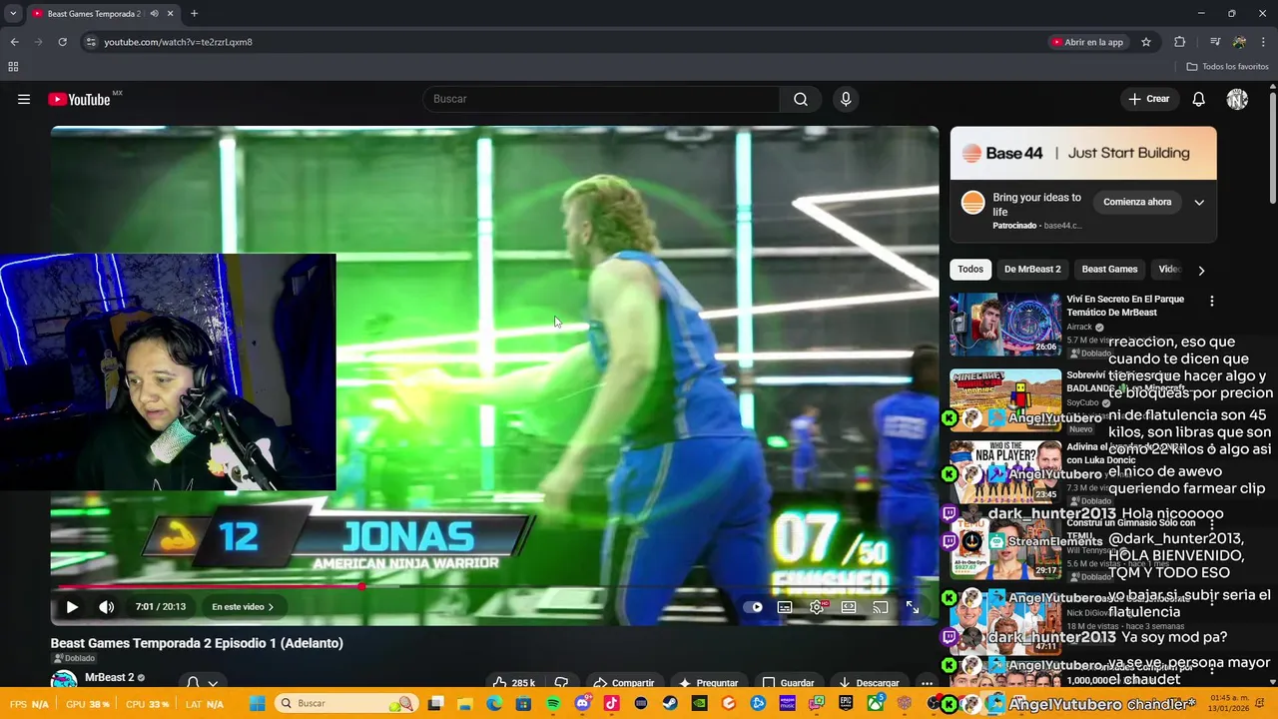Switch to theater mode view
The image size is (1278, 719).
[849, 606]
